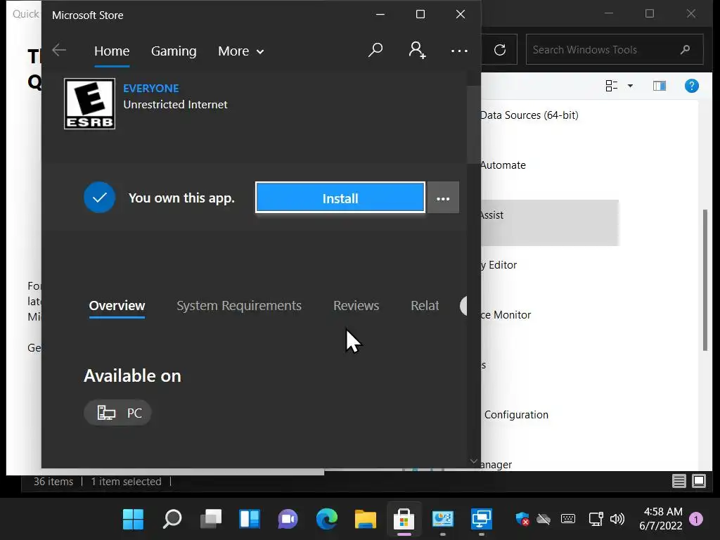Switch to System Requirements tab

239,306
